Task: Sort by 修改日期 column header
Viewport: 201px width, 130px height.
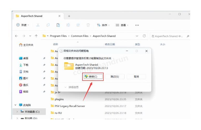Action: point(110,44)
